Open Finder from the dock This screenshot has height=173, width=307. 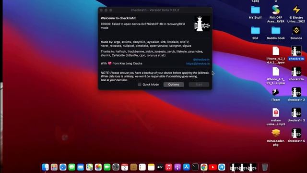click(x=45, y=167)
